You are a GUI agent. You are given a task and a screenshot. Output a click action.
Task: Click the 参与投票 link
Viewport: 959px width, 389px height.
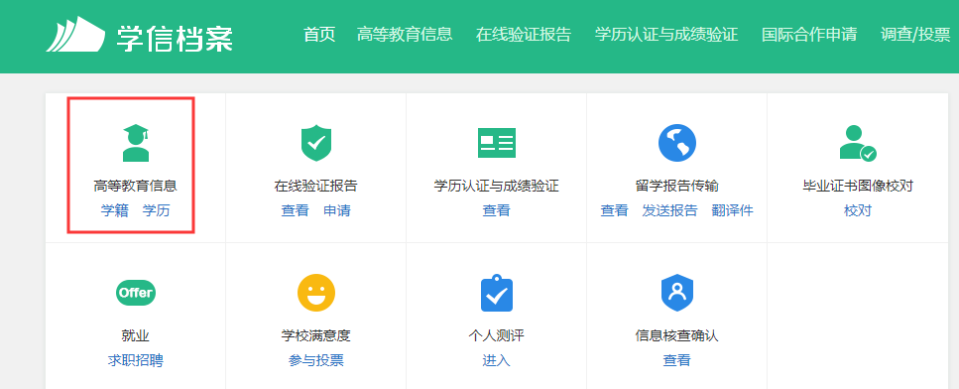(316, 361)
